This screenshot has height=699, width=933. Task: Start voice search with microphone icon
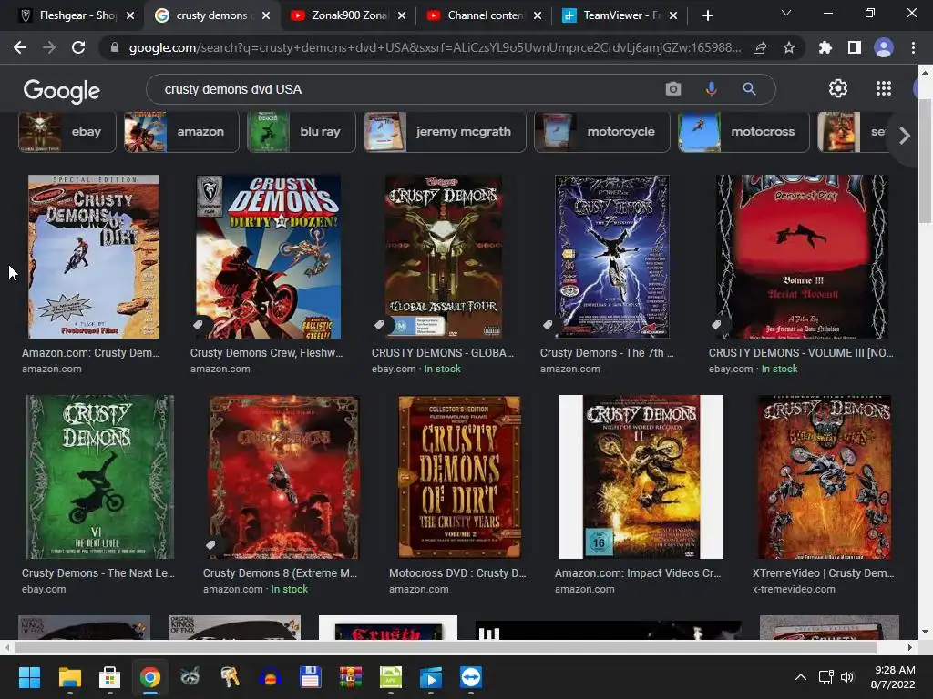(711, 89)
